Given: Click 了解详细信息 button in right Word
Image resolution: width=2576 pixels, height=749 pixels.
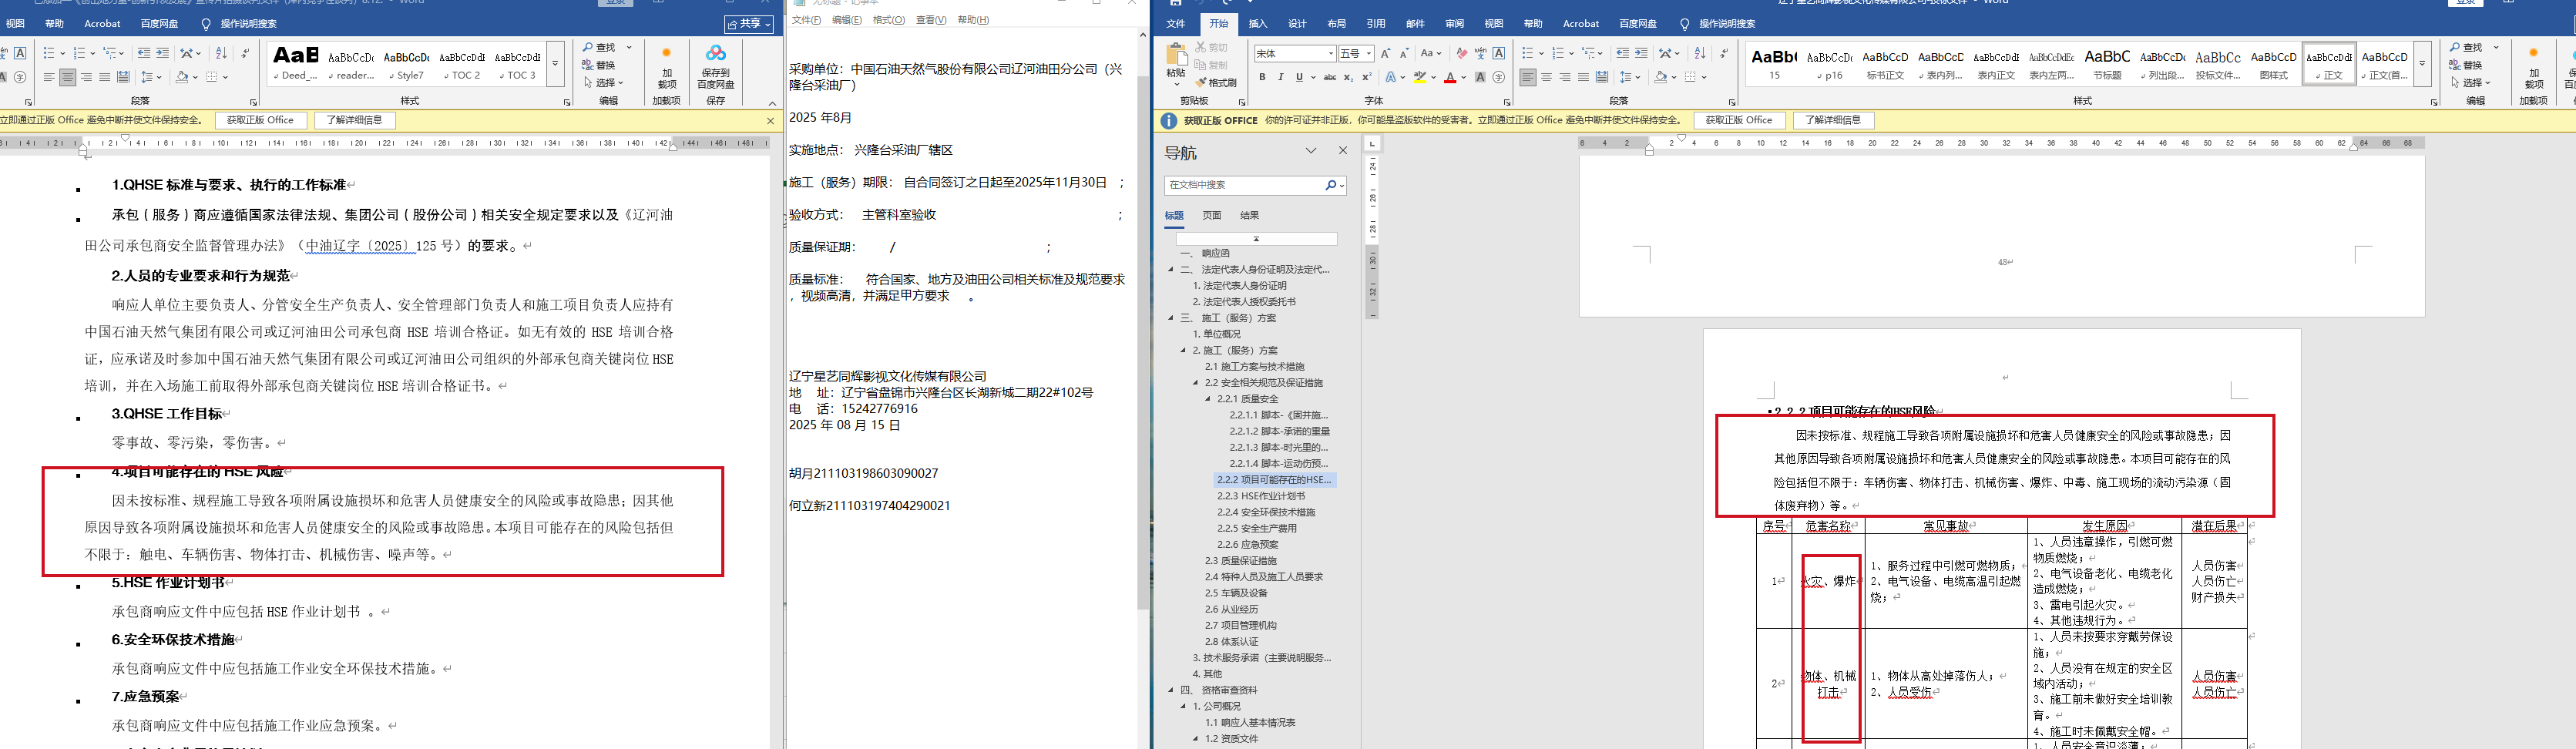Looking at the screenshot, I should click(x=1833, y=120).
